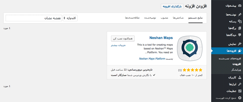The image size is (243, 102).
Task: Select the افزودن submenu item
Action: pyautogui.click(x=237, y=64)
